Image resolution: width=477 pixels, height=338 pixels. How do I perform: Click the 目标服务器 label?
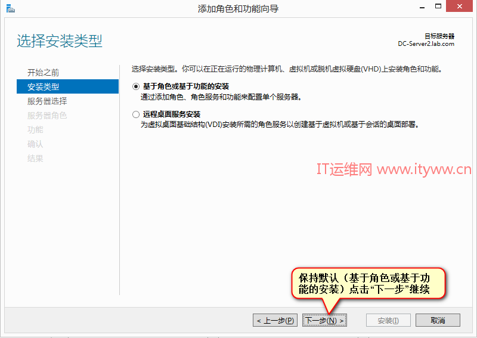tap(439, 36)
